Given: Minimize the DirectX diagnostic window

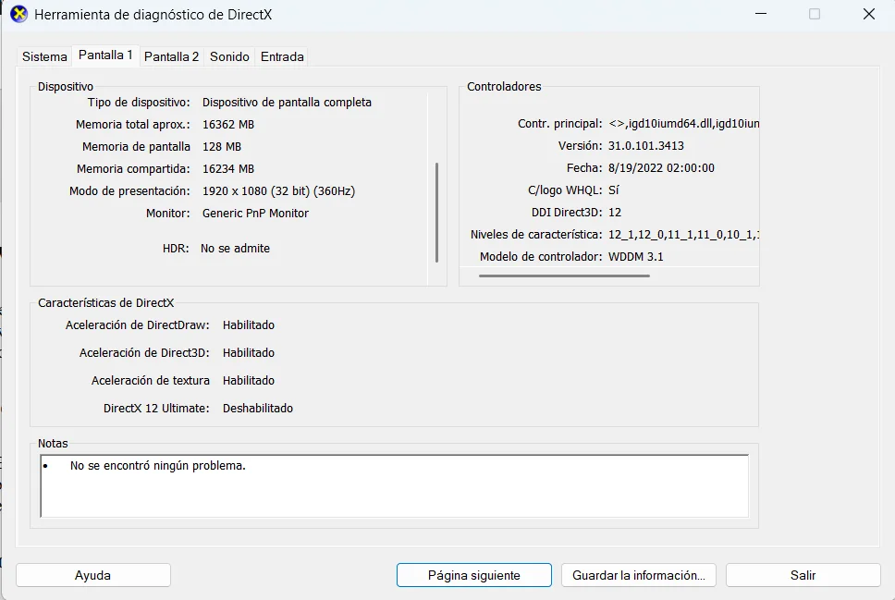Looking at the screenshot, I should (761, 14).
